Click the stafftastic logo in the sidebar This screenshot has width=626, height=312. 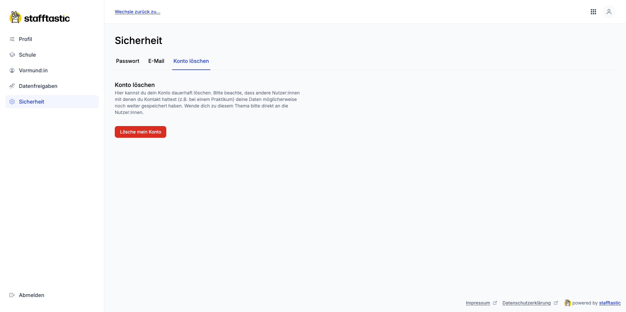[39, 18]
